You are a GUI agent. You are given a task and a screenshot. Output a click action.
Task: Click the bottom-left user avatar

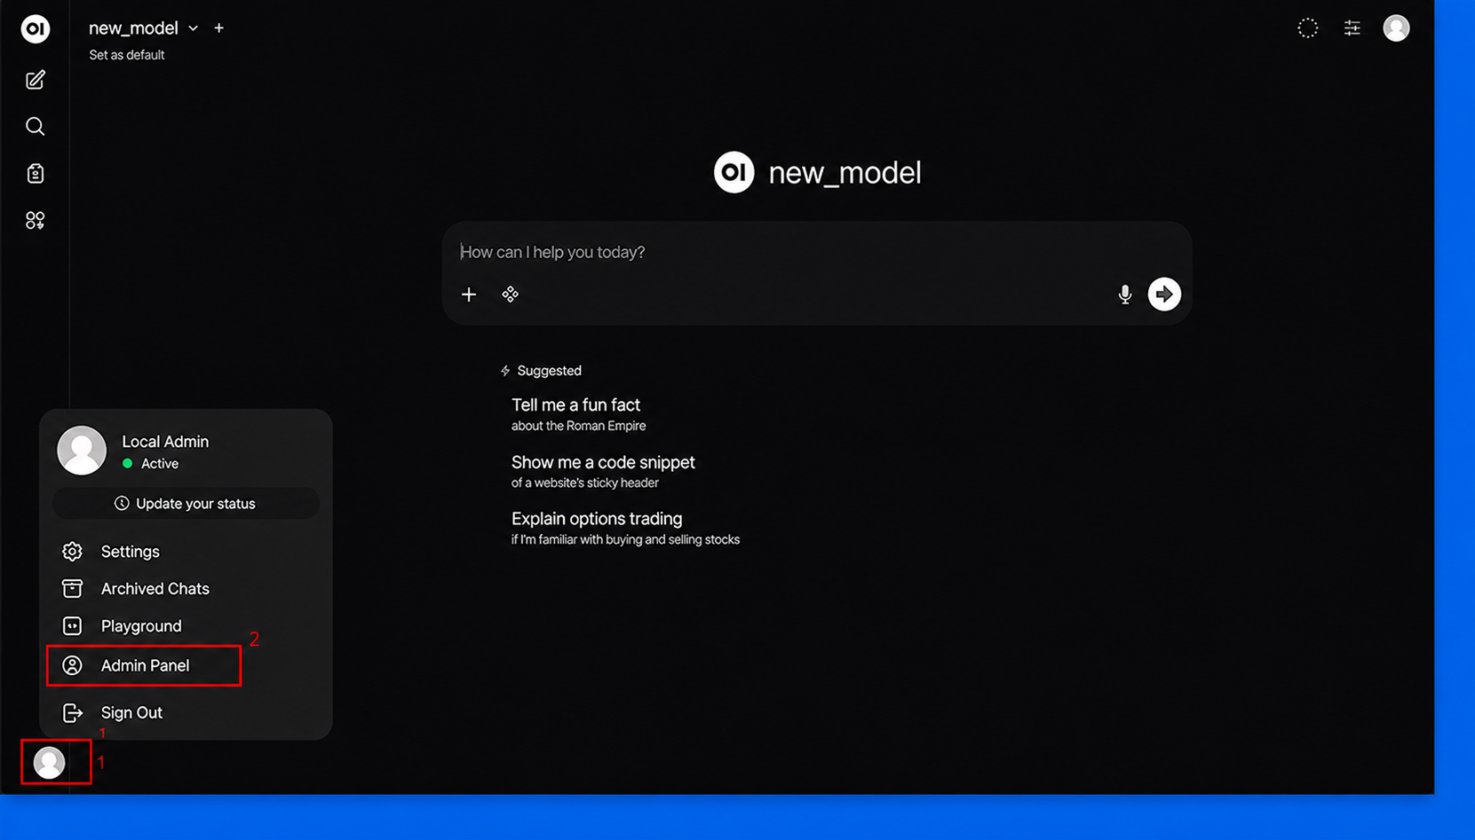coord(50,762)
